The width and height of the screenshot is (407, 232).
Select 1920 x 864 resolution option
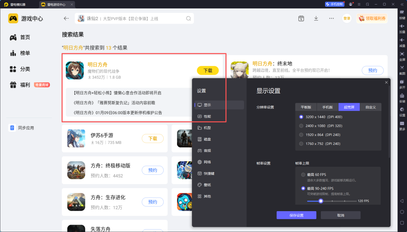click(320, 135)
